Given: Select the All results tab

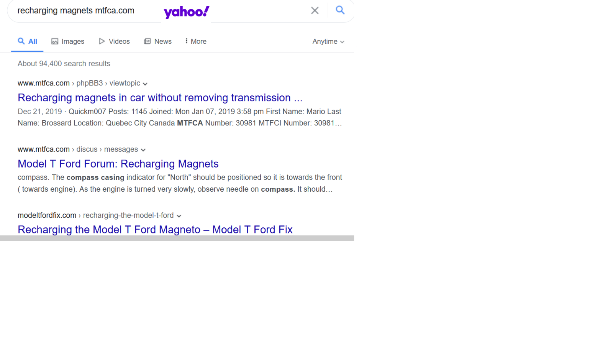Looking at the screenshot, I should pyautogui.click(x=27, y=41).
